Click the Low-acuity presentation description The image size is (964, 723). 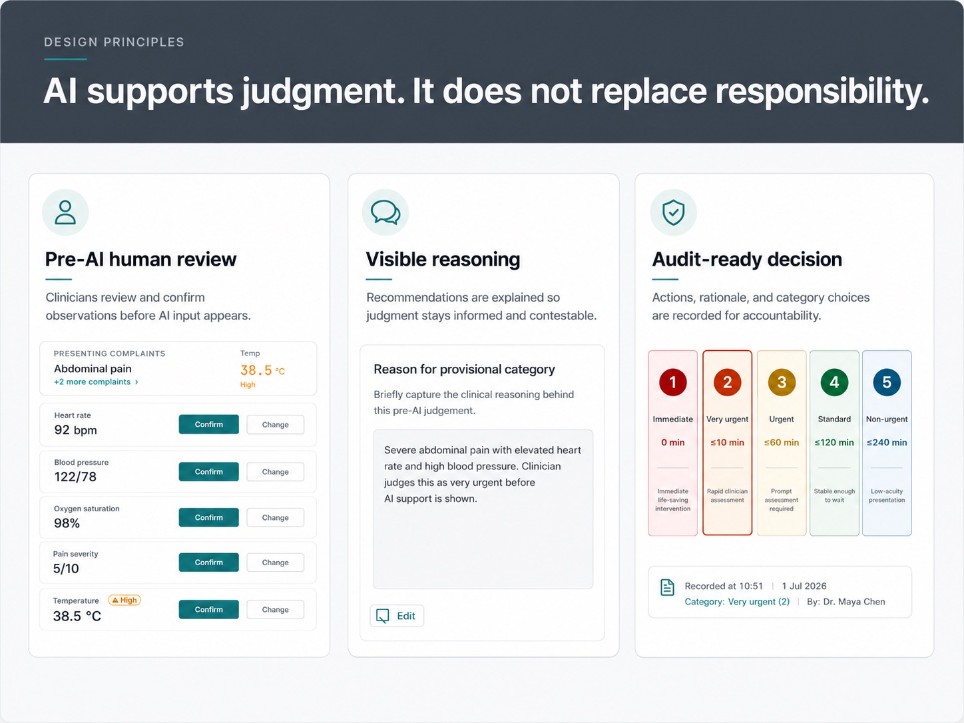[x=887, y=496]
